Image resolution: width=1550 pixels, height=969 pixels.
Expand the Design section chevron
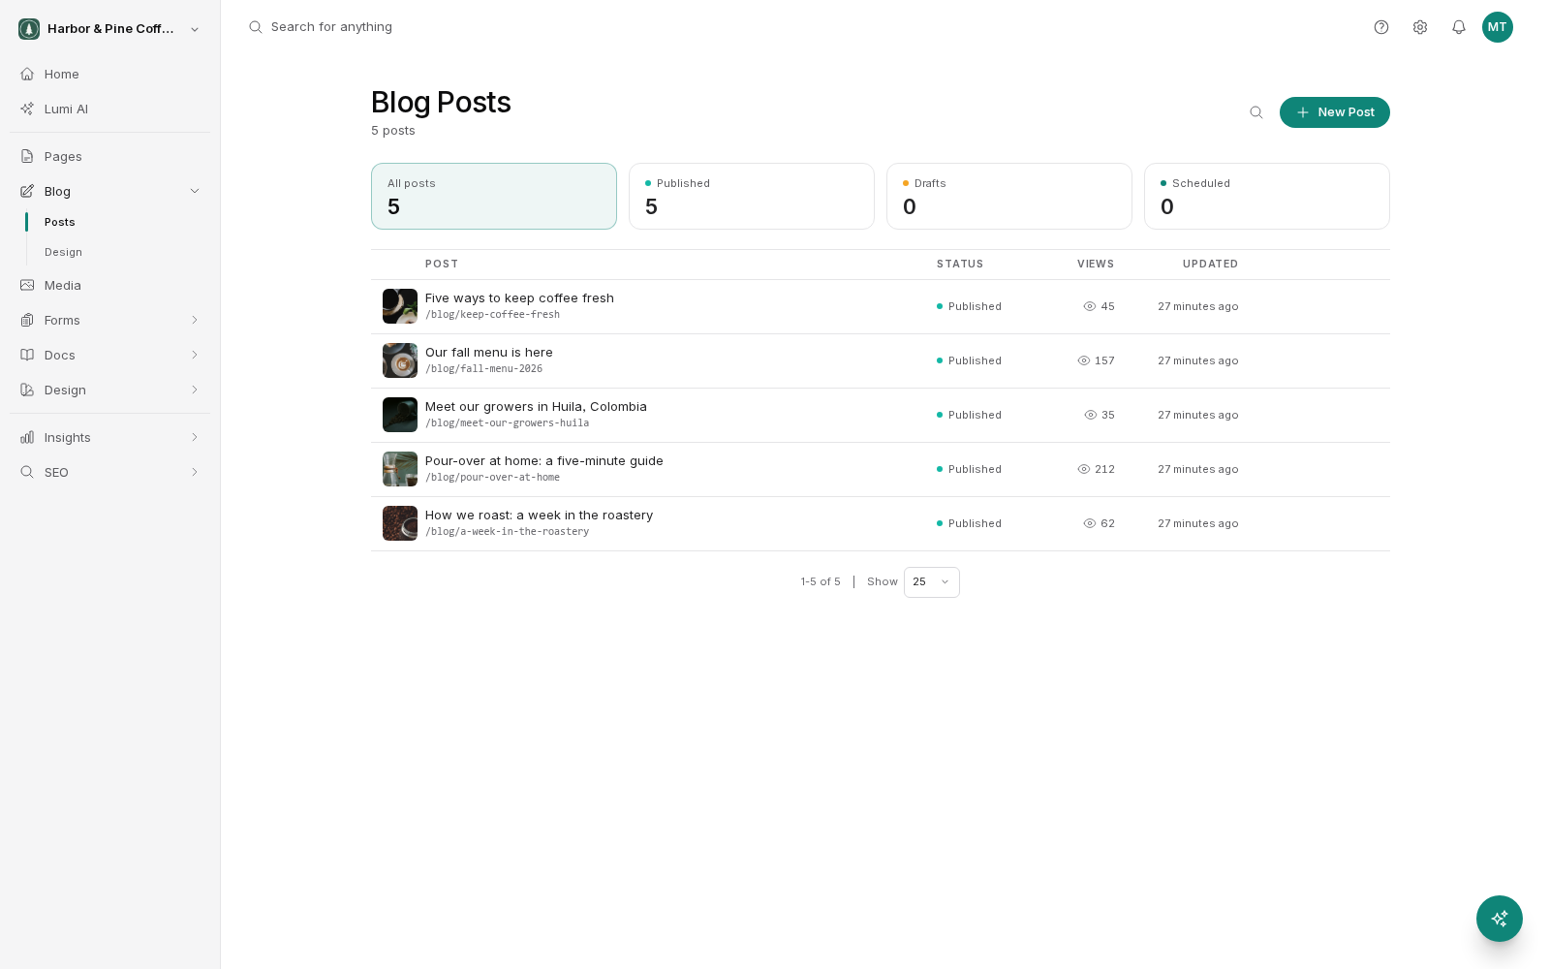pos(195,390)
